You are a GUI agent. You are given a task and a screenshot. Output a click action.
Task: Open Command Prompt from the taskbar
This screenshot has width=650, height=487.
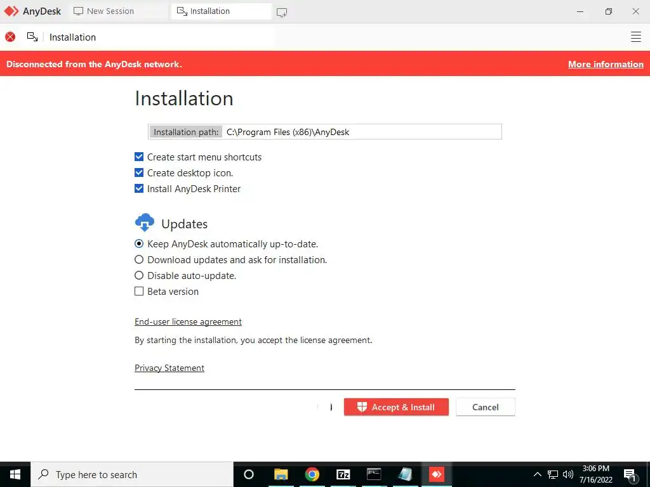tap(374, 474)
